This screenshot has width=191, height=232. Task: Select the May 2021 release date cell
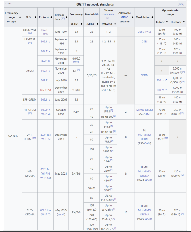point(61,173)
